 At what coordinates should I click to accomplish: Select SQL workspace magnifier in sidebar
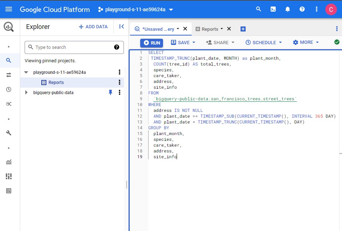click(x=8, y=60)
